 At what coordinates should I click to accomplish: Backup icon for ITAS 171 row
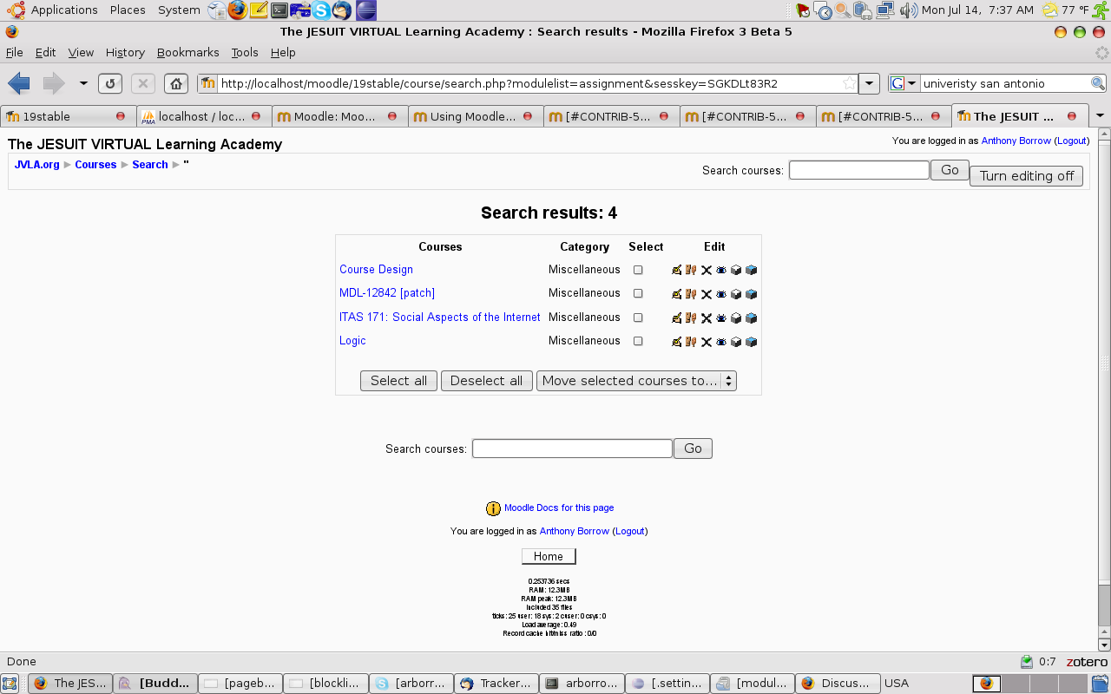[736, 318]
